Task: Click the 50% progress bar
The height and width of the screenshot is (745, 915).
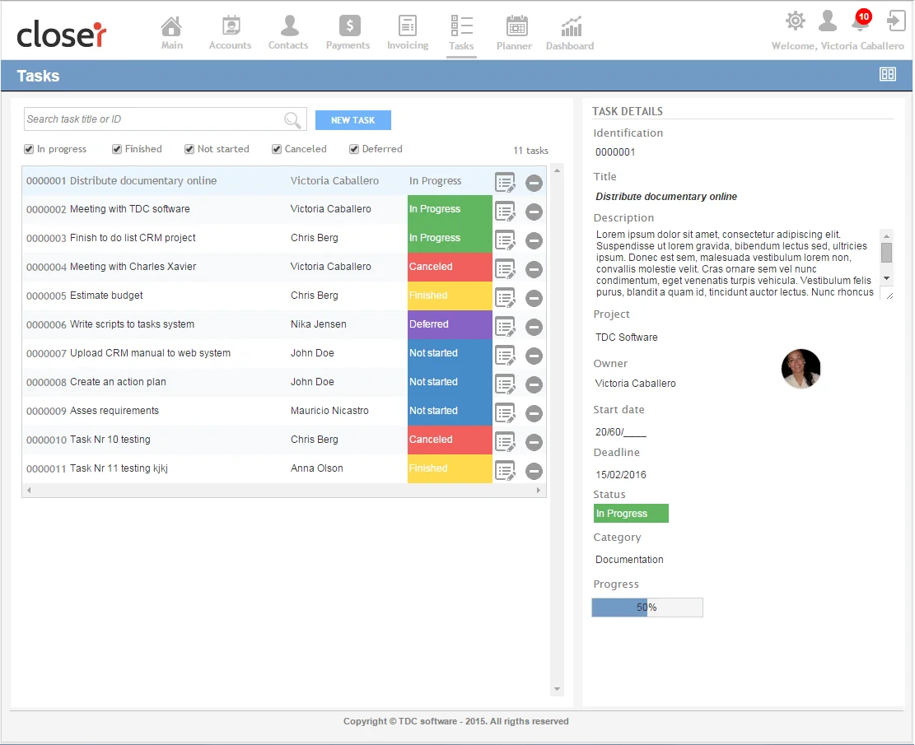Action: coord(647,608)
